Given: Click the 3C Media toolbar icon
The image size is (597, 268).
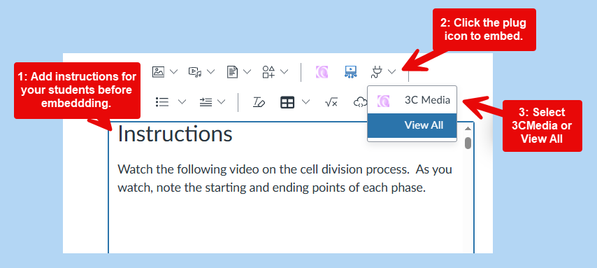Looking at the screenshot, I should (322, 71).
